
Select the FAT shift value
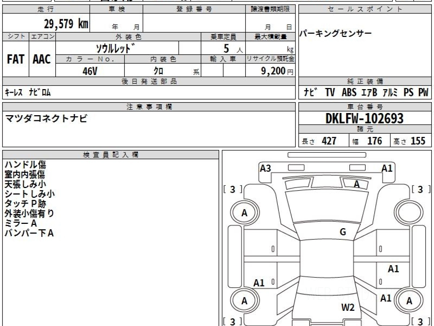[16, 59]
